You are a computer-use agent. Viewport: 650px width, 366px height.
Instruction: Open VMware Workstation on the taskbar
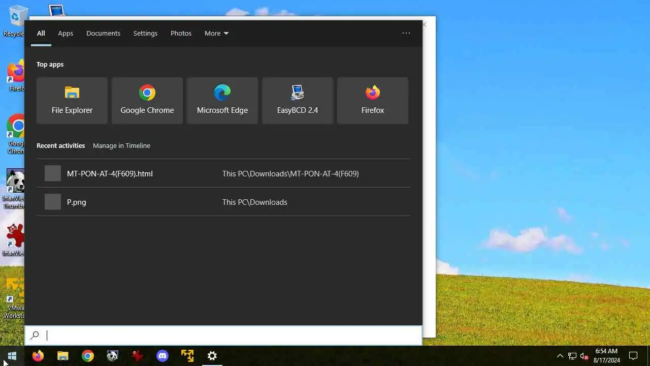pos(187,356)
